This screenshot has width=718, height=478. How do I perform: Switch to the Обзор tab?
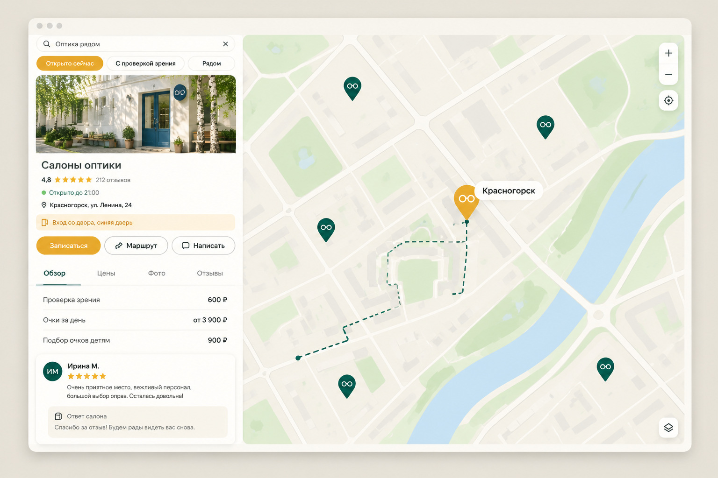click(x=55, y=274)
